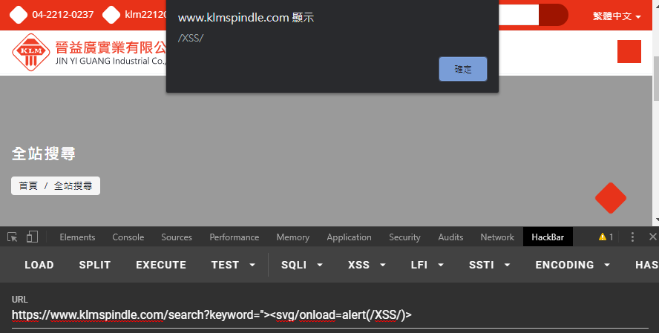Click the 全站搜尋 page heading
This screenshot has height=333, width=659.
pos(44,154)
